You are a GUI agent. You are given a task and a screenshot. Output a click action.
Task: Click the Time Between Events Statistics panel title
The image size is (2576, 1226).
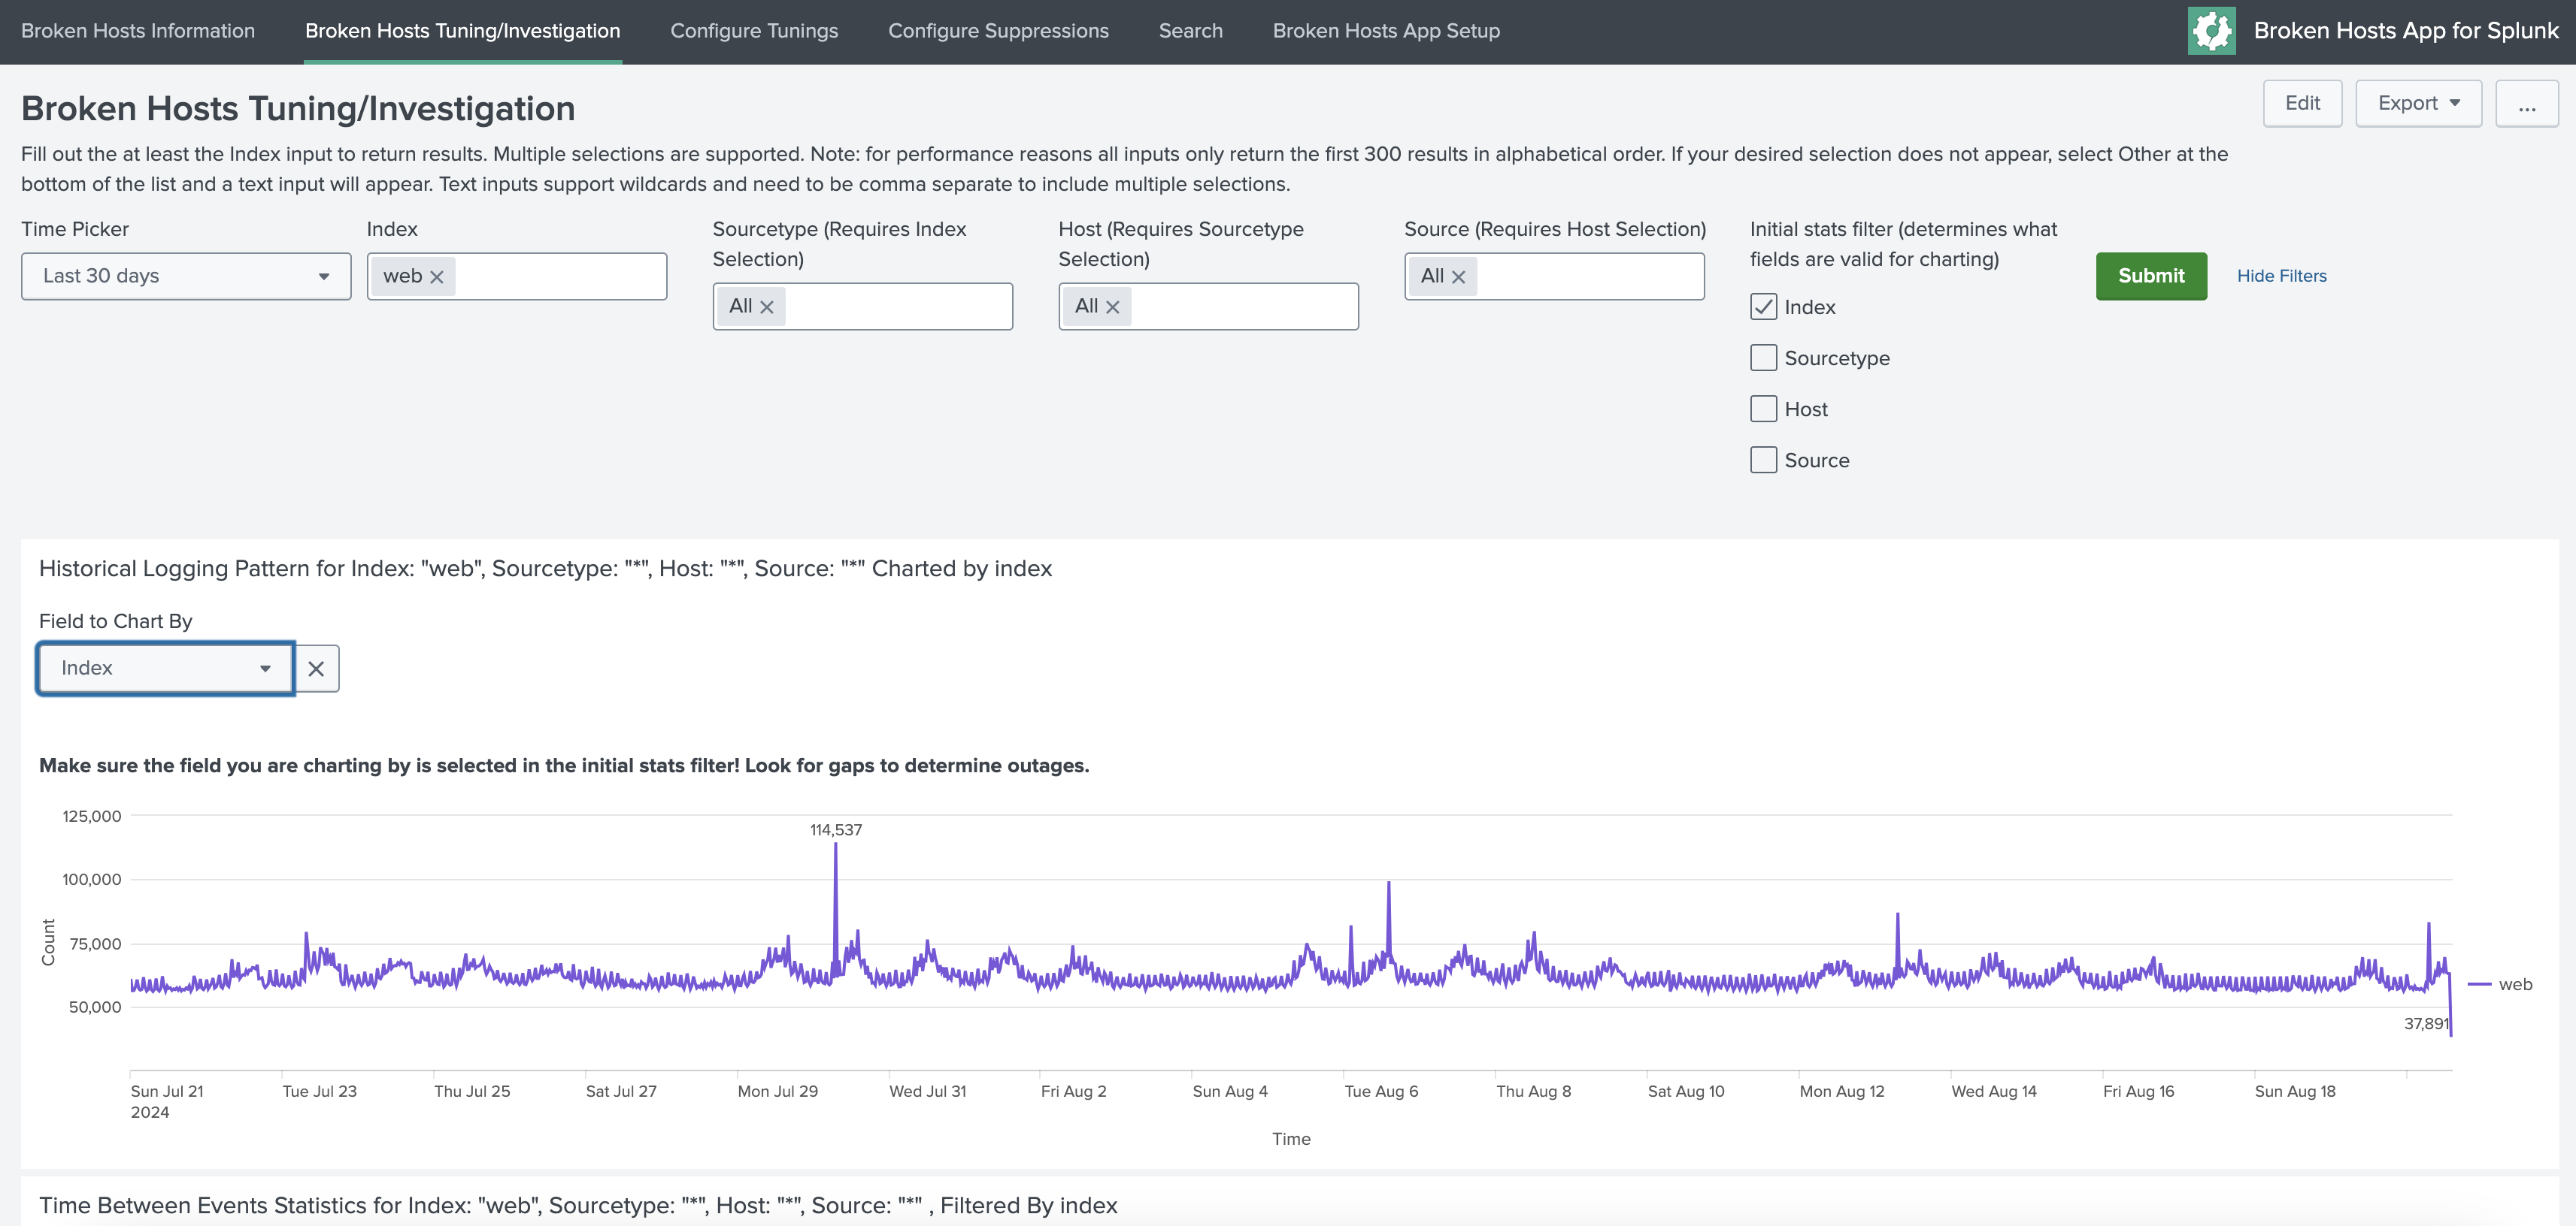pyautogui.click(x=578, y=1206)
